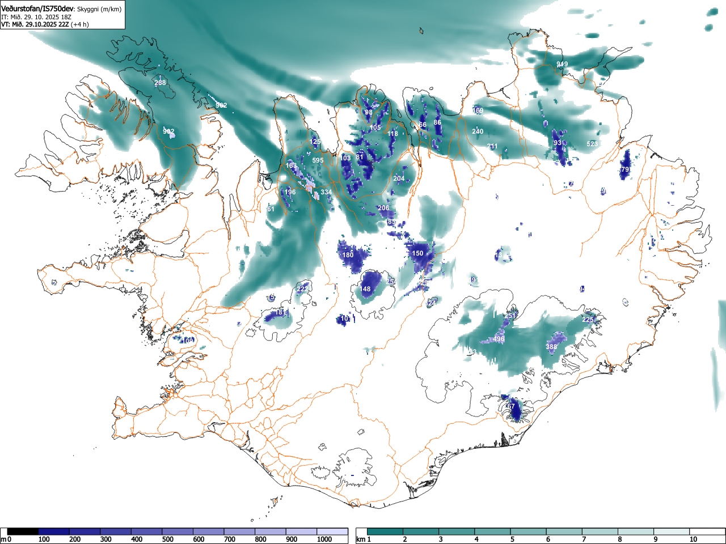Click the '98' visibility value

[369, 112]
